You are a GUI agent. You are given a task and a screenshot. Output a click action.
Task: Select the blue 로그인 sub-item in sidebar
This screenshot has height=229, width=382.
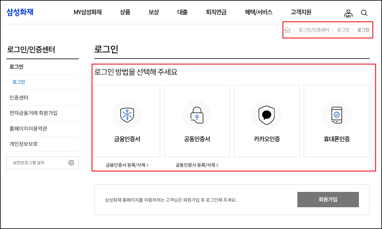click(19, 82)
